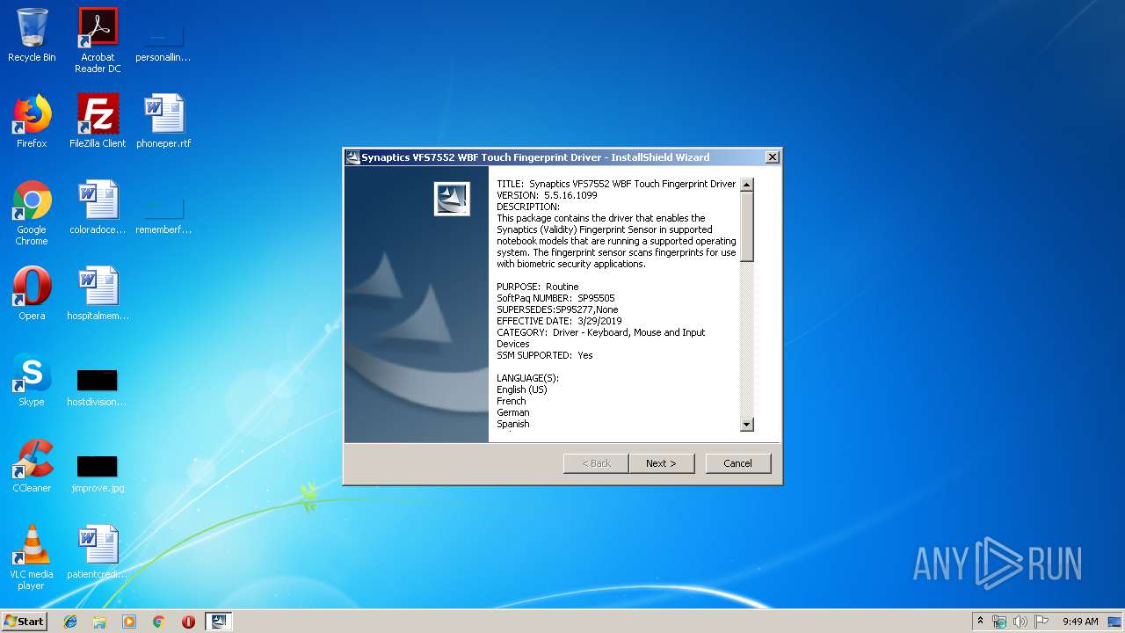1125x633 pixels.
Task: Click the SSM SUPPORTED: Yes line
Action: click(545, 355)
